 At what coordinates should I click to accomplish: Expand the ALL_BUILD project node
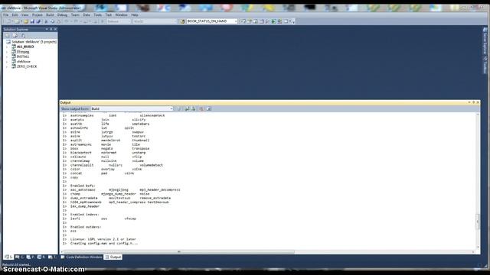7,47
